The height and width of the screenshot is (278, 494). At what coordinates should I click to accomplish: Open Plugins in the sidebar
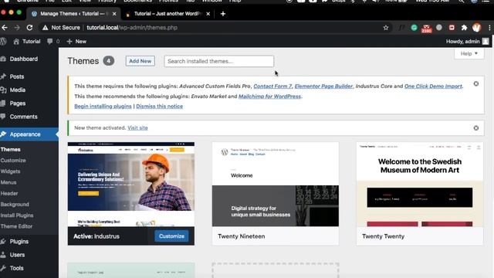pyautogui.click(x=19, y=242)
